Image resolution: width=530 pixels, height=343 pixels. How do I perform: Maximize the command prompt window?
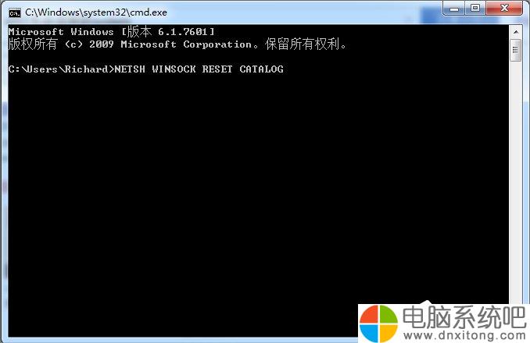point(475,9)
